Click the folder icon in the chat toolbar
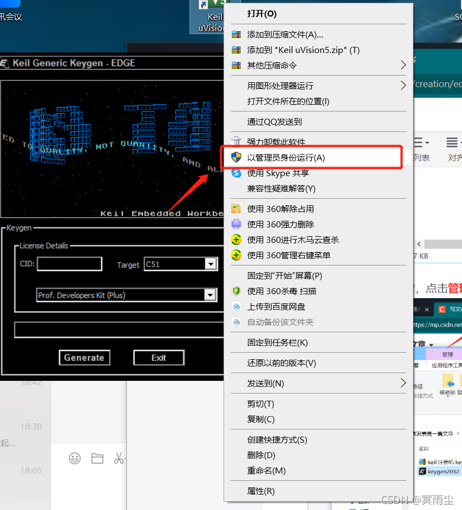462x510 pixels. click(97, 458)
